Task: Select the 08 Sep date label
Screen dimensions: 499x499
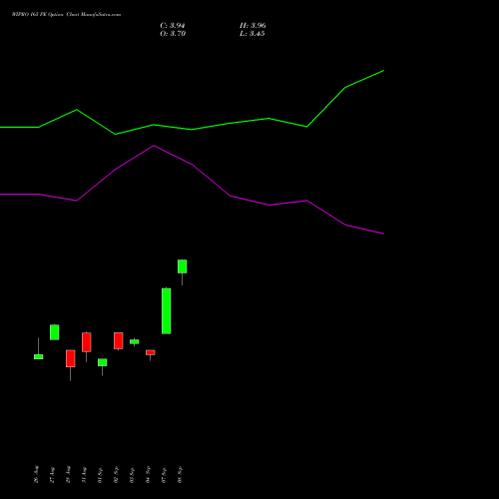Action: (x=180, y=474)
